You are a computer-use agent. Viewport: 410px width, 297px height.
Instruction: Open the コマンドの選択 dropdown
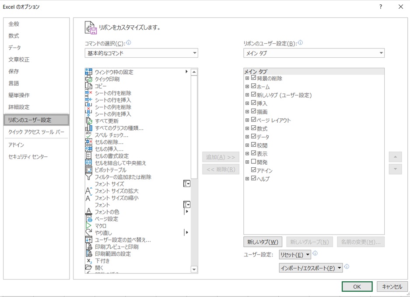[141, 53]
